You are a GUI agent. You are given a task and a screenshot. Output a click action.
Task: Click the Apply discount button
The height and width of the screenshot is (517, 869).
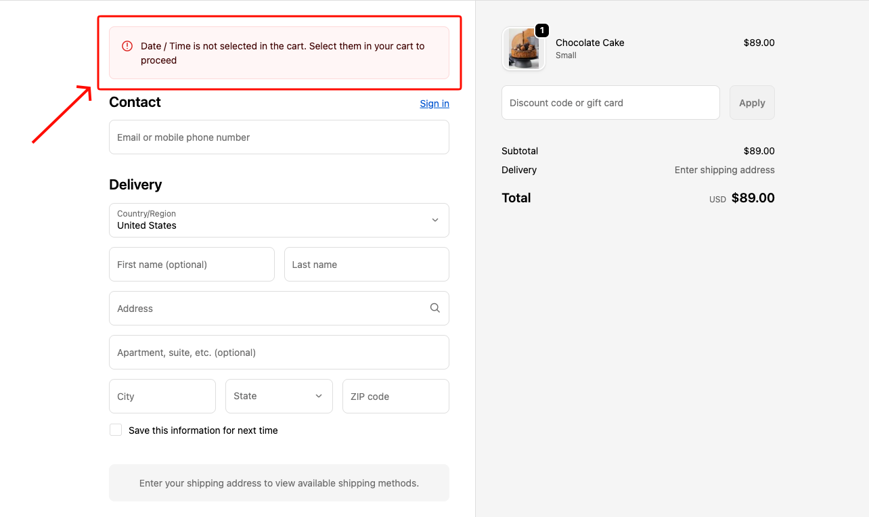coord(752,103)
